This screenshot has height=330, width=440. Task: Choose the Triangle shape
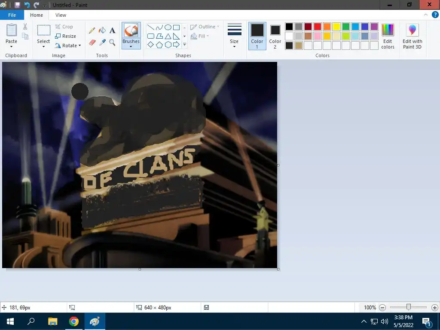[168, 36]
